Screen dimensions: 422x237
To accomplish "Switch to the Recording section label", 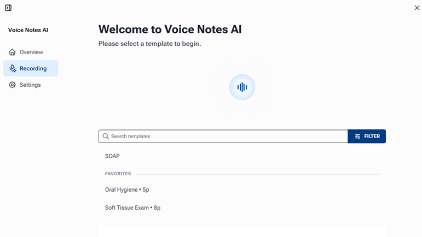I will pos(33,68).
